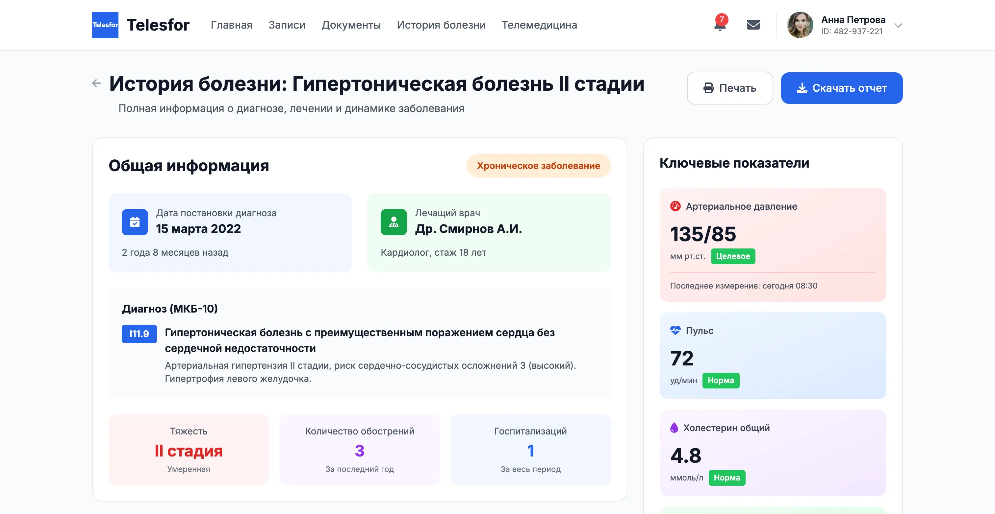
Task: Open the messages envelope icon
Action: [753, 25]
